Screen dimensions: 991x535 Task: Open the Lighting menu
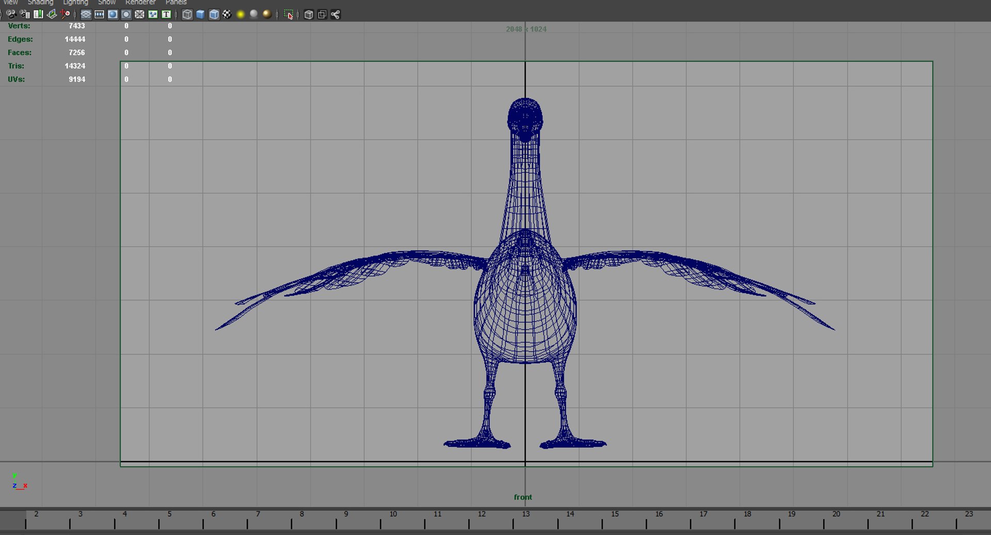pos(75,3)
